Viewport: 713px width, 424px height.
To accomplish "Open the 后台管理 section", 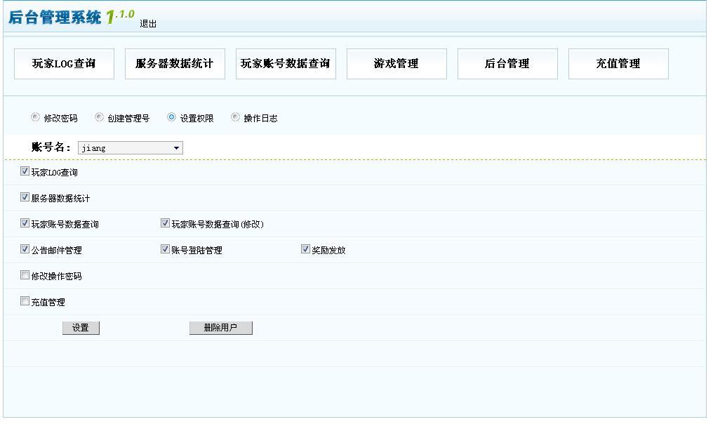I will pyautogui.click(x=507, y=63).
